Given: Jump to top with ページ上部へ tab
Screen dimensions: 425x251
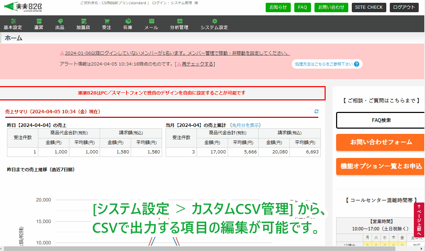Looking at the screenshot, I should pos(419,220).
